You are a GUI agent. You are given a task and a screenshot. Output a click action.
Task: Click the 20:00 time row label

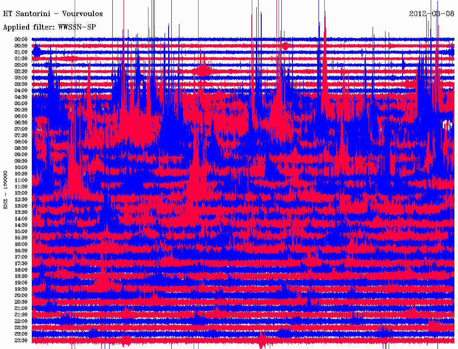coord(21,296)
